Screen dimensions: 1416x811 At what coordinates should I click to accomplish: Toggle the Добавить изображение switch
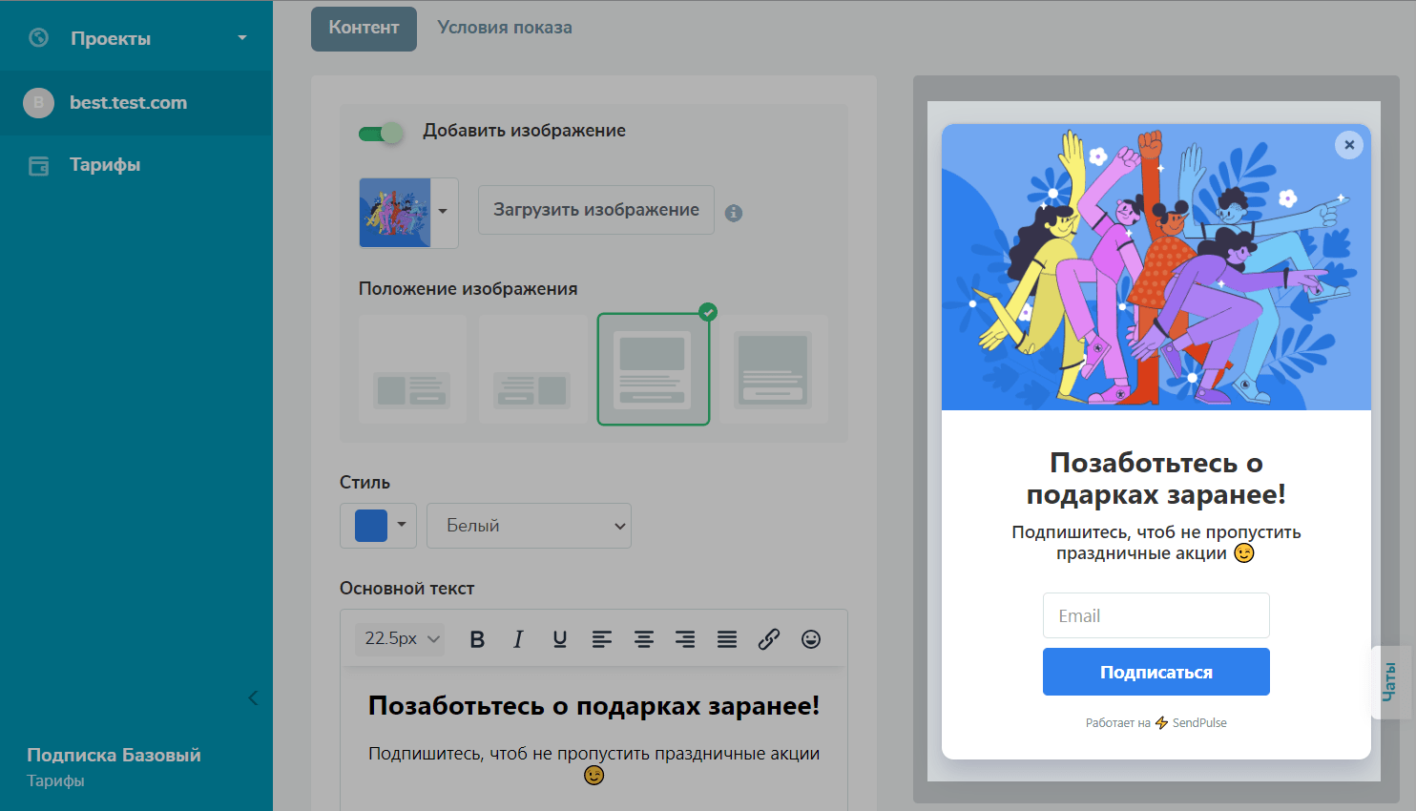[x=381, y=133]
